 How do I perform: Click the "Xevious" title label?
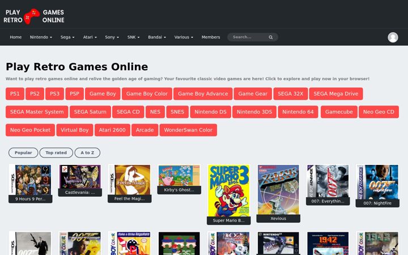pos(278,219)
